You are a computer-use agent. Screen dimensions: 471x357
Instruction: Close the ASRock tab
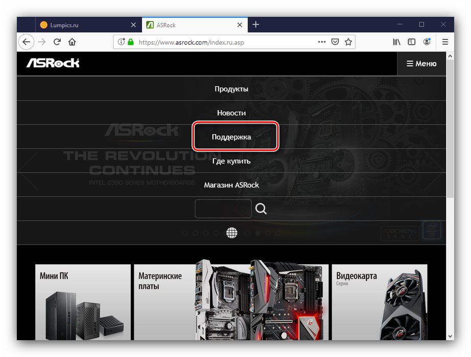pyautogui.click(x=239, y=25)
